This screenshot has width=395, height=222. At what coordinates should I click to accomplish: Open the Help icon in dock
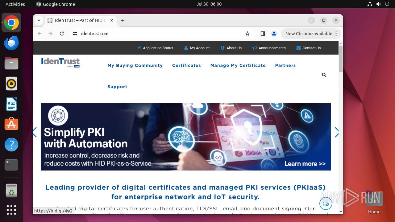pos(11,144)
